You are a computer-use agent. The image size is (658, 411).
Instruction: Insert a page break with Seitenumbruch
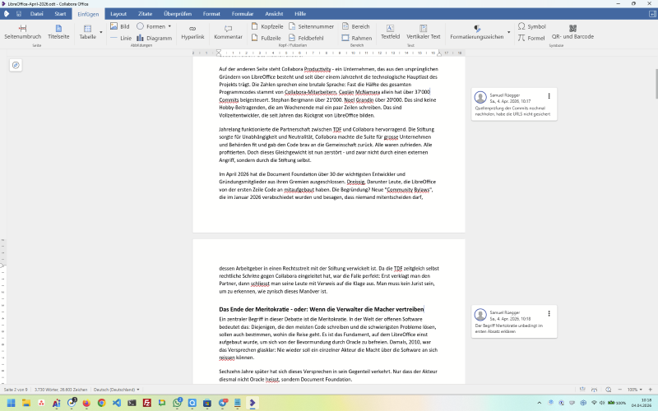coord(23,32)
